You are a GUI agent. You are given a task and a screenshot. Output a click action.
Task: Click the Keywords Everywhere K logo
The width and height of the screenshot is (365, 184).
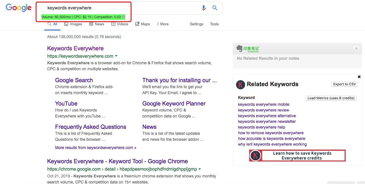[x=241, y=84]
